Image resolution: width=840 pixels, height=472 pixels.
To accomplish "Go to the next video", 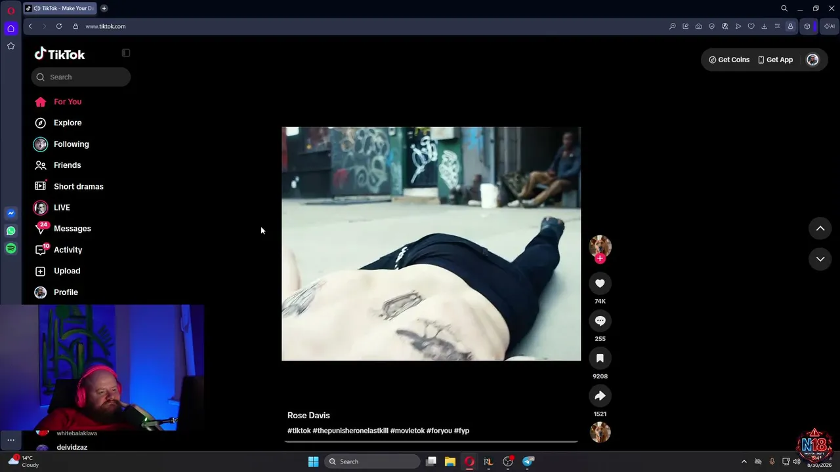I will pos(820,259).
